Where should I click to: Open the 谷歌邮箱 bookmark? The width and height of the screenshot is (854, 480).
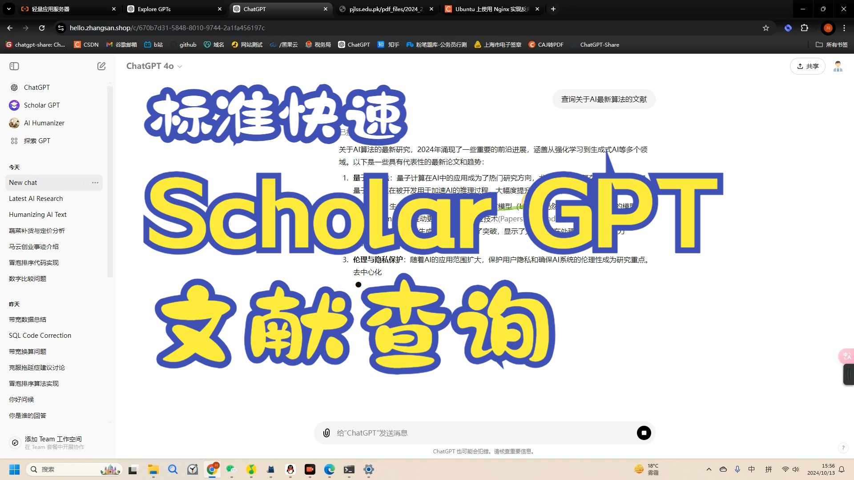(x=121, y=44)
